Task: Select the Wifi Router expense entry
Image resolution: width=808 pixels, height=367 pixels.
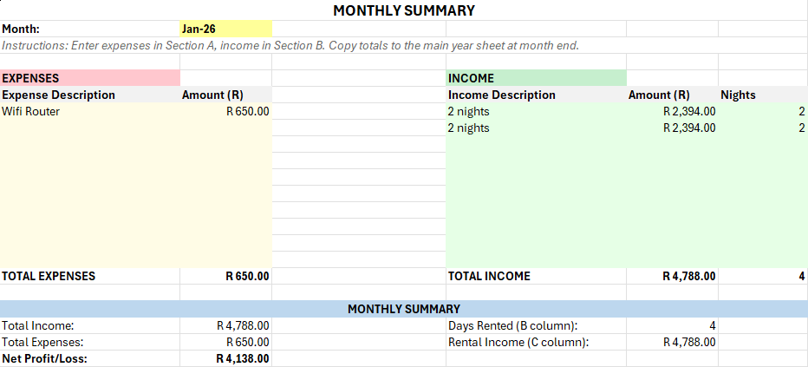Action: (x=31, y=111)
